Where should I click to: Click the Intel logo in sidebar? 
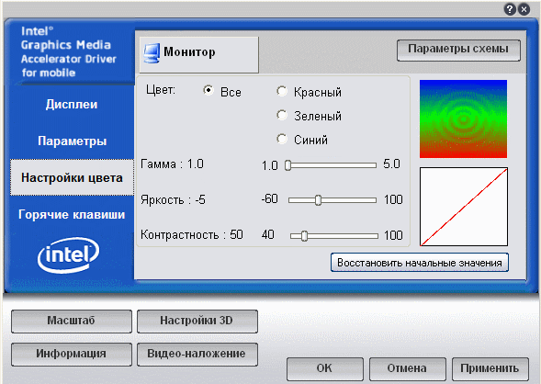pyautogui.click(x=68, y=254)
